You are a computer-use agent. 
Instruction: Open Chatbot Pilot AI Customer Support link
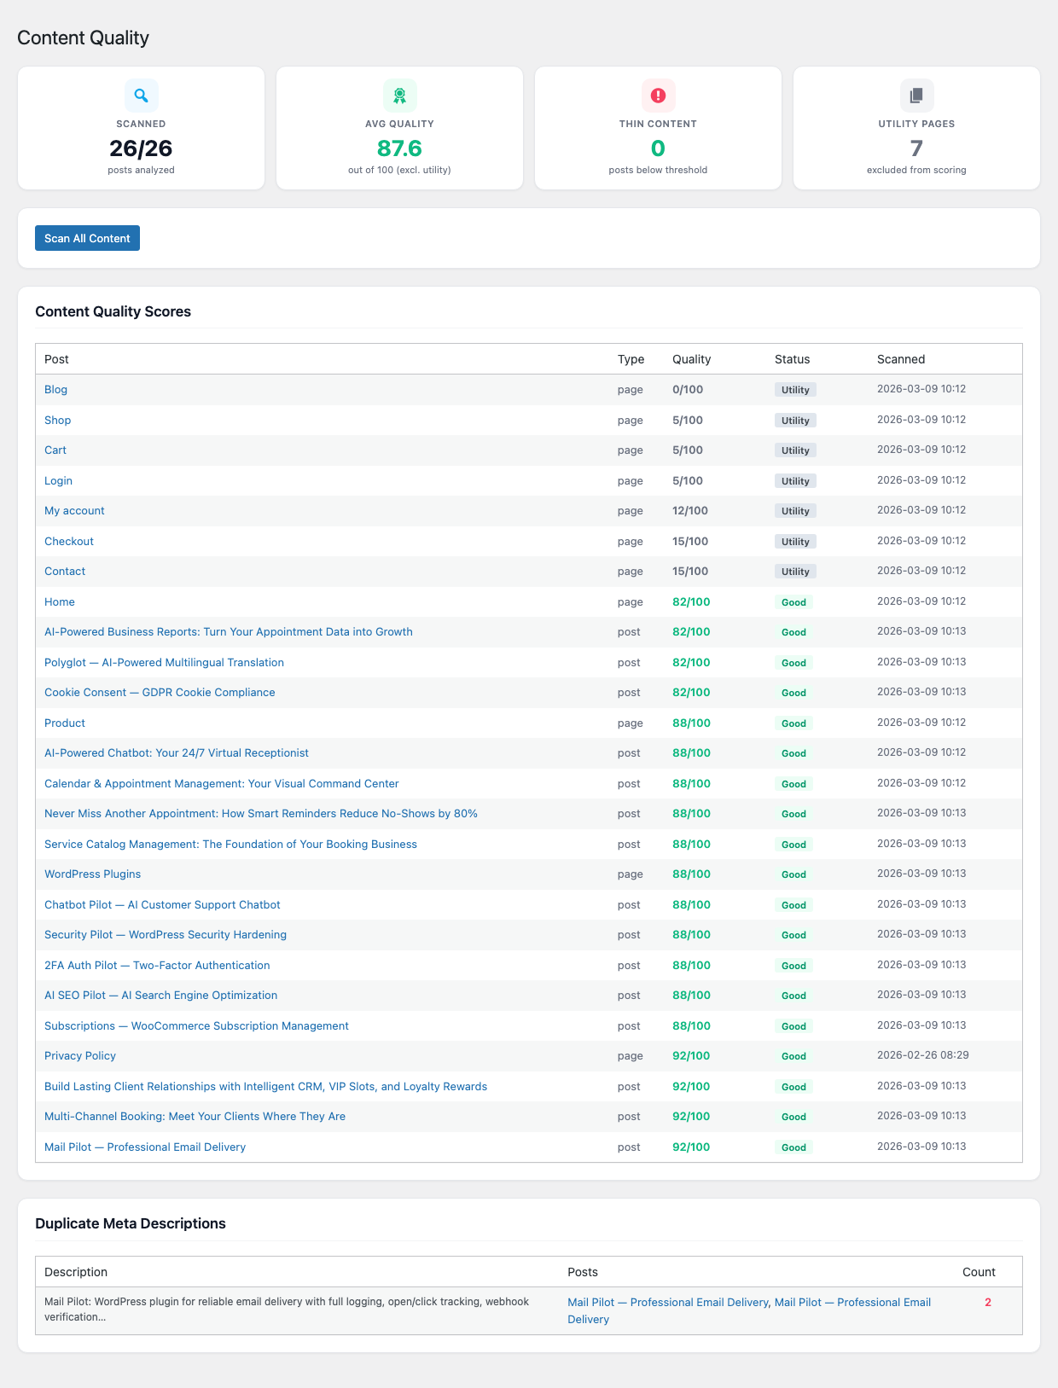click(162, 904)
